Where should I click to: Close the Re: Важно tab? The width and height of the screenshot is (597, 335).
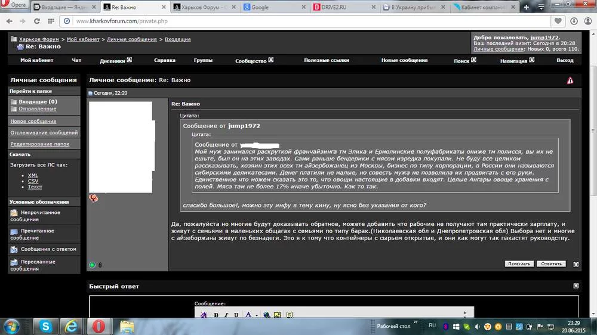(164, 7)
